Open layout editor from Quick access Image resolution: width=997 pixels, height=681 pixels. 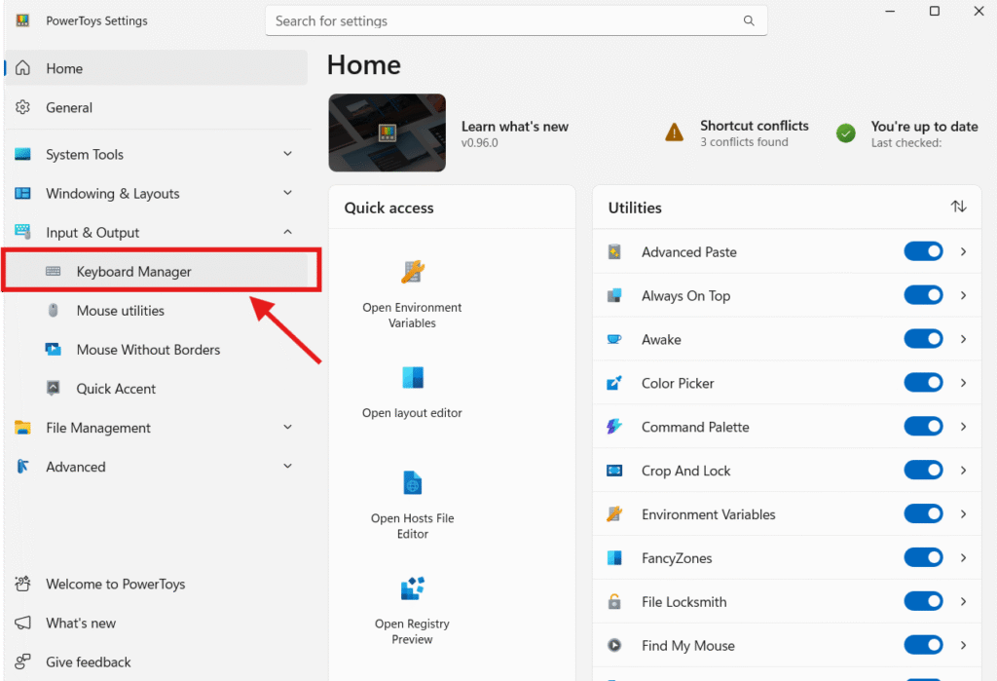(413, 378)
